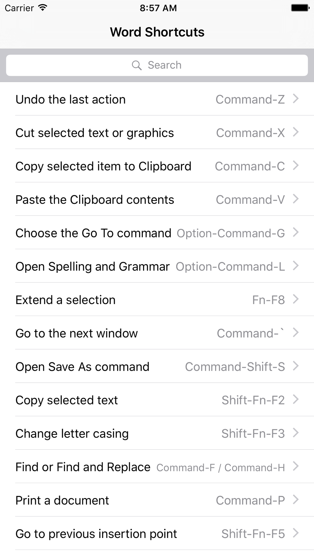Open chevron on Print a document row
This screenshot has width=314, height=559.
[295, 500]
